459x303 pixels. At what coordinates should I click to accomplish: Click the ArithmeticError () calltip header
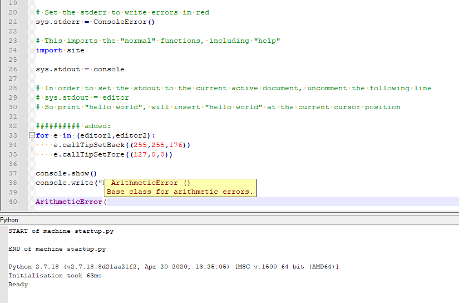point(150,183)
